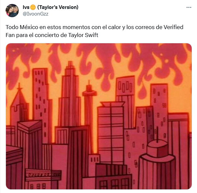Open the @IvoonGzz handle link

click(x=36, y=14)
